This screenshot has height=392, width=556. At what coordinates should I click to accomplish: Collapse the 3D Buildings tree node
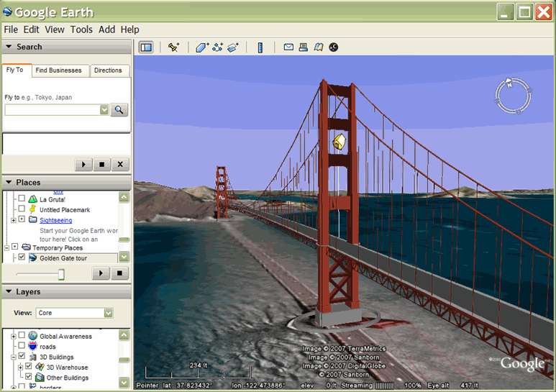coord(14,357)
